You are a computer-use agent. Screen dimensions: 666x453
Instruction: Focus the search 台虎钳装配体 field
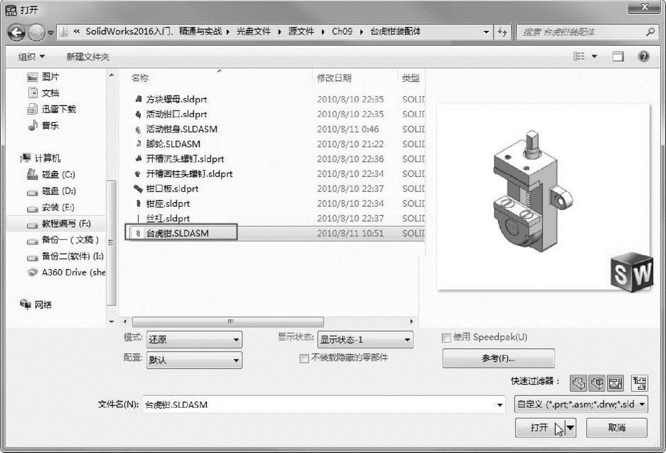(x=586, y=32)
